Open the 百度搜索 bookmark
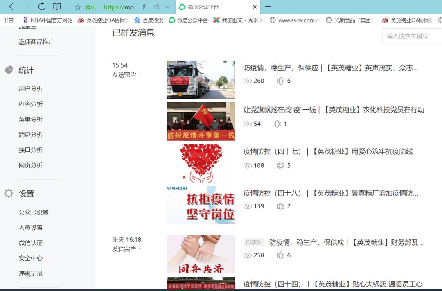The height and width of the screenshot is (291, 442). [x=149, y=20]
